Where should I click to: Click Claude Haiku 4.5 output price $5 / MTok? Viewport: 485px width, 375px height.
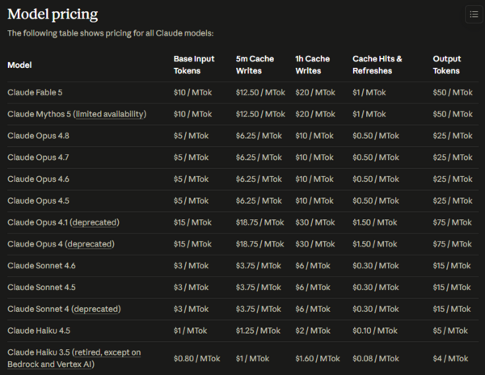coord(450,331)
